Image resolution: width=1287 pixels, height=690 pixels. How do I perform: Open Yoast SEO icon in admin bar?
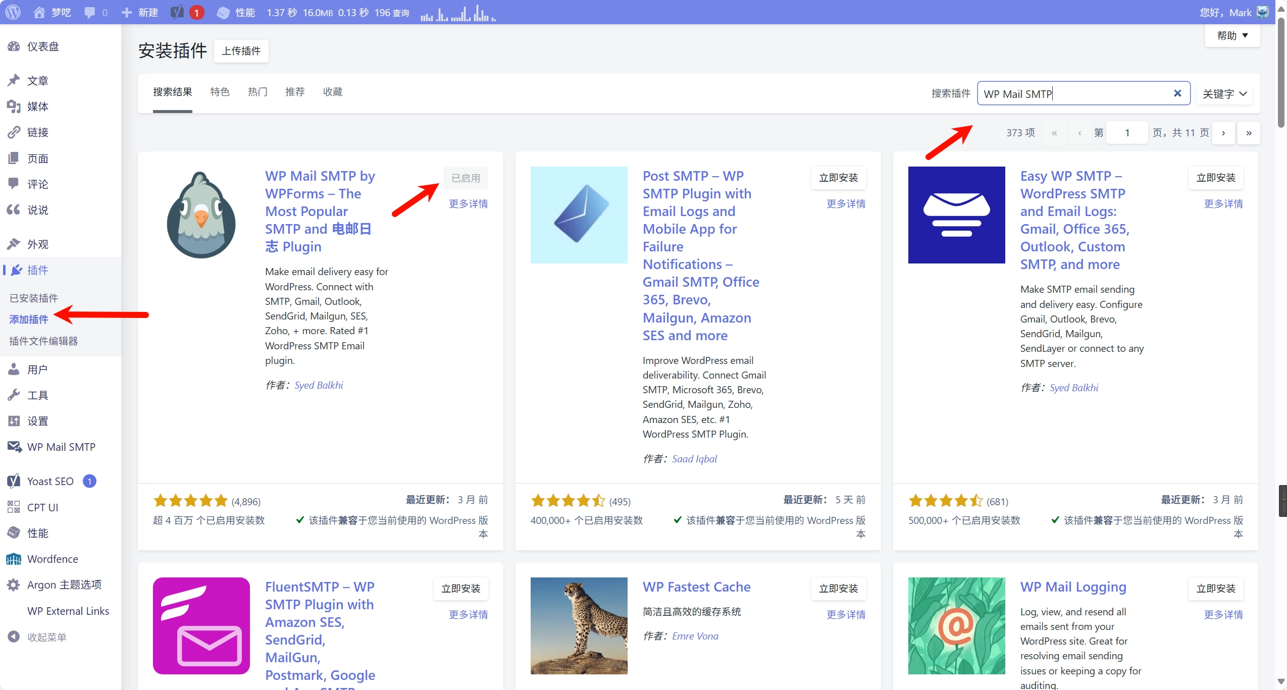tap(177, 12)
